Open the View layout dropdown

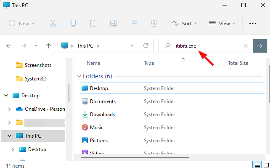pos(222,23)
